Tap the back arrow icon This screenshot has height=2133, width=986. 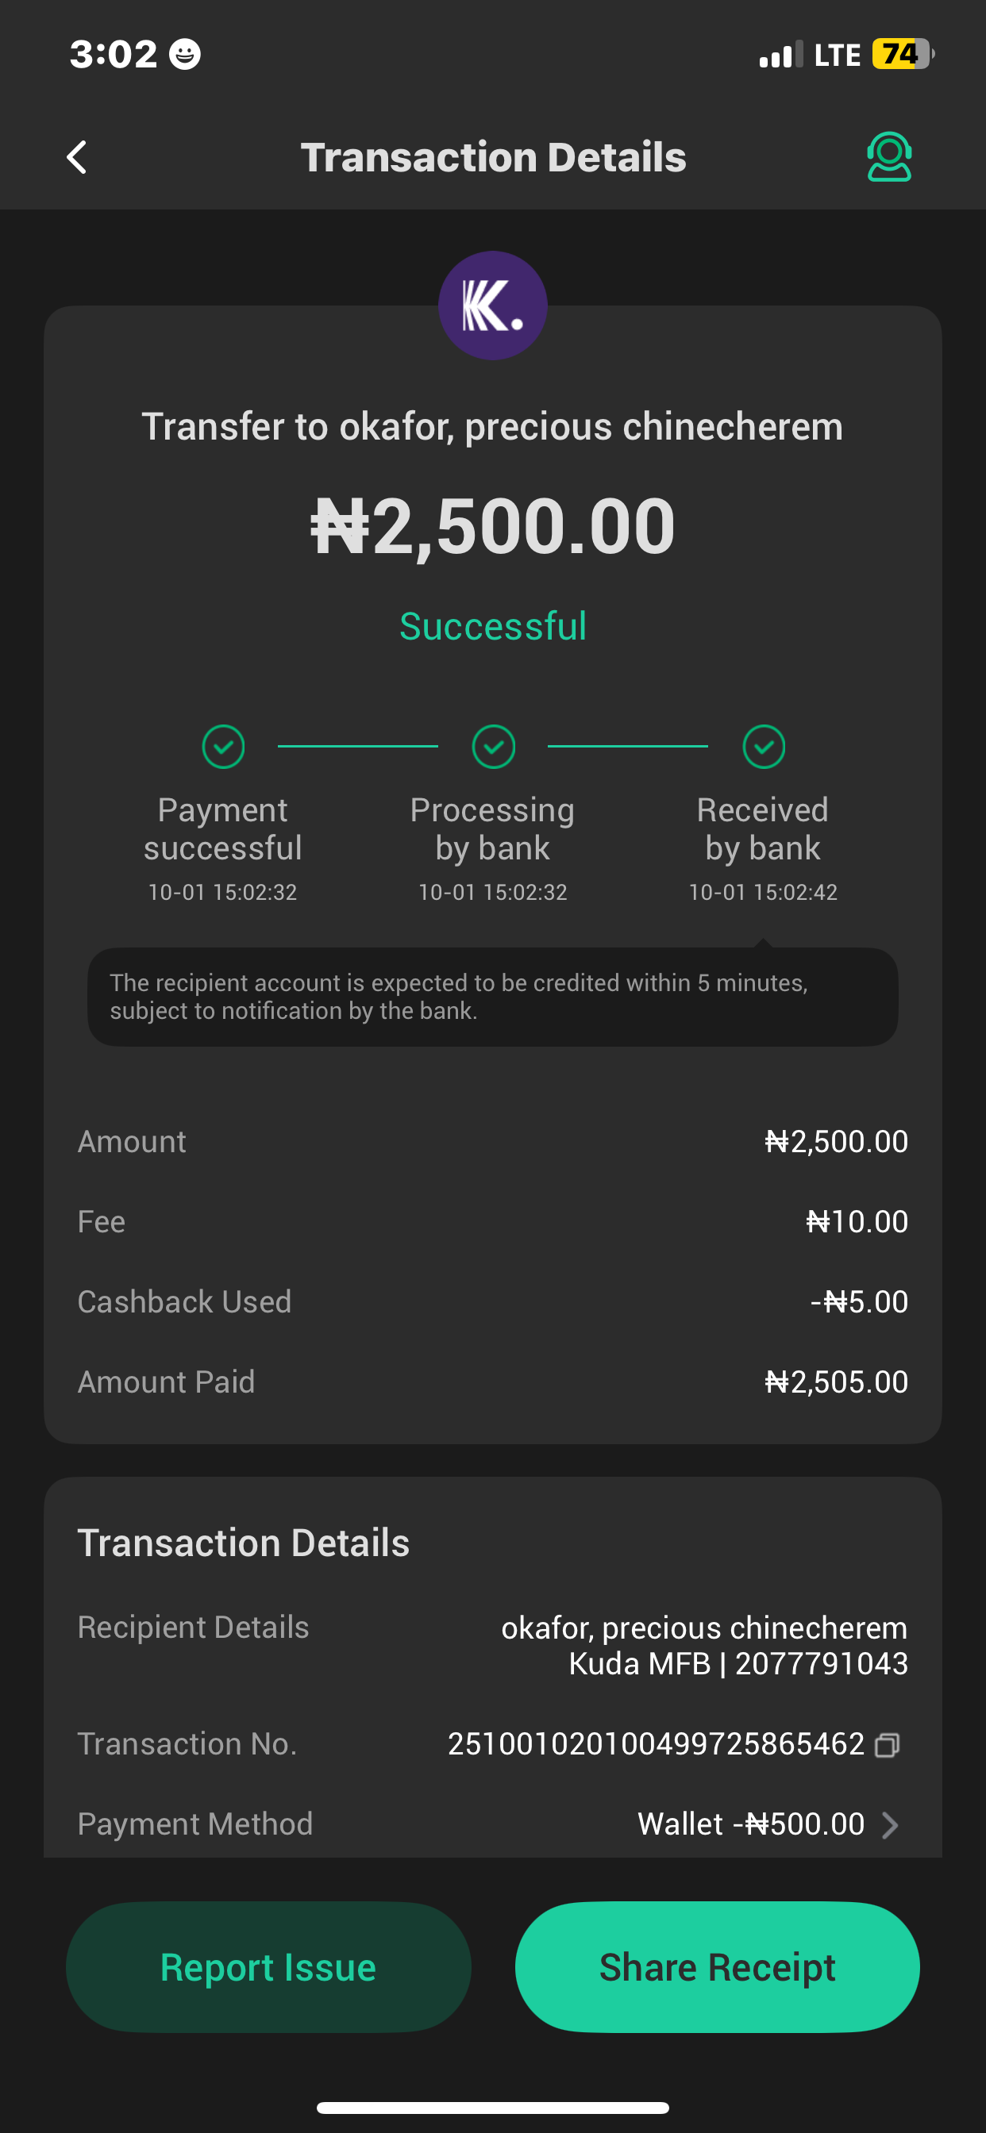tap(77, 156)
